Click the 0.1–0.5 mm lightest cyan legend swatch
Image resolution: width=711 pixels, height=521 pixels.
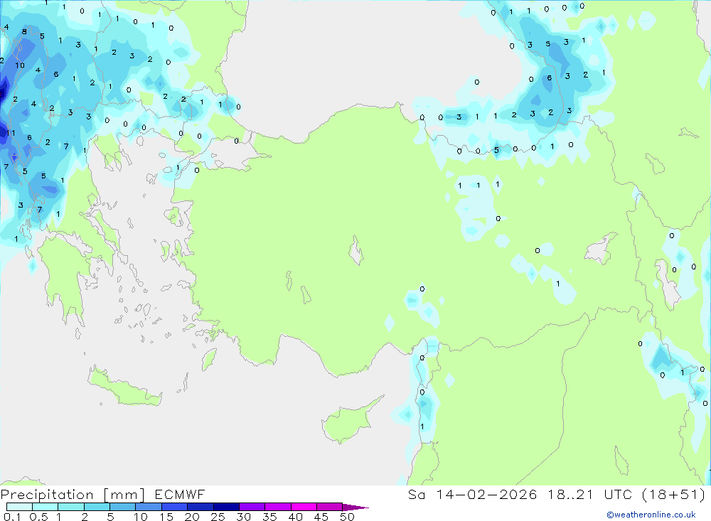coord(19,507)
